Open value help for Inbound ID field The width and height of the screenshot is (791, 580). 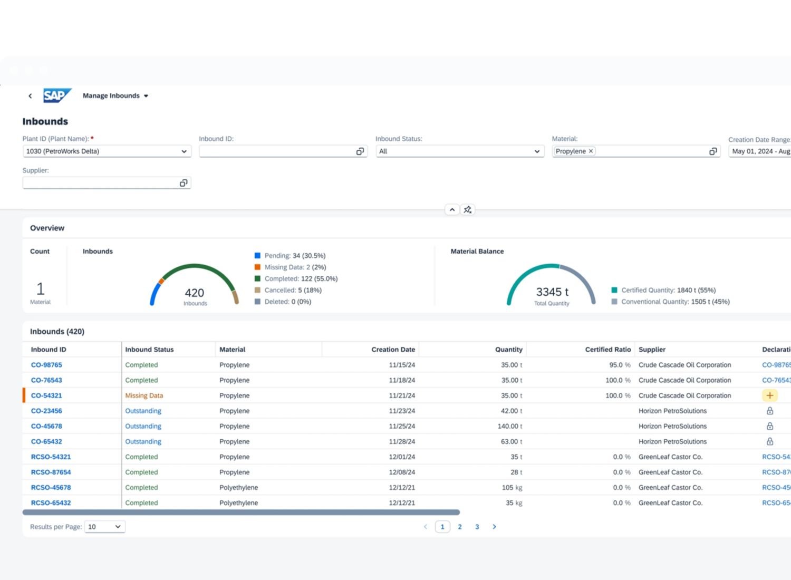point(360,151)
